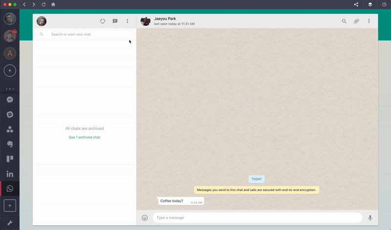
Task: Search messages in conversation magnifier
Action: (x=344, y=21)
